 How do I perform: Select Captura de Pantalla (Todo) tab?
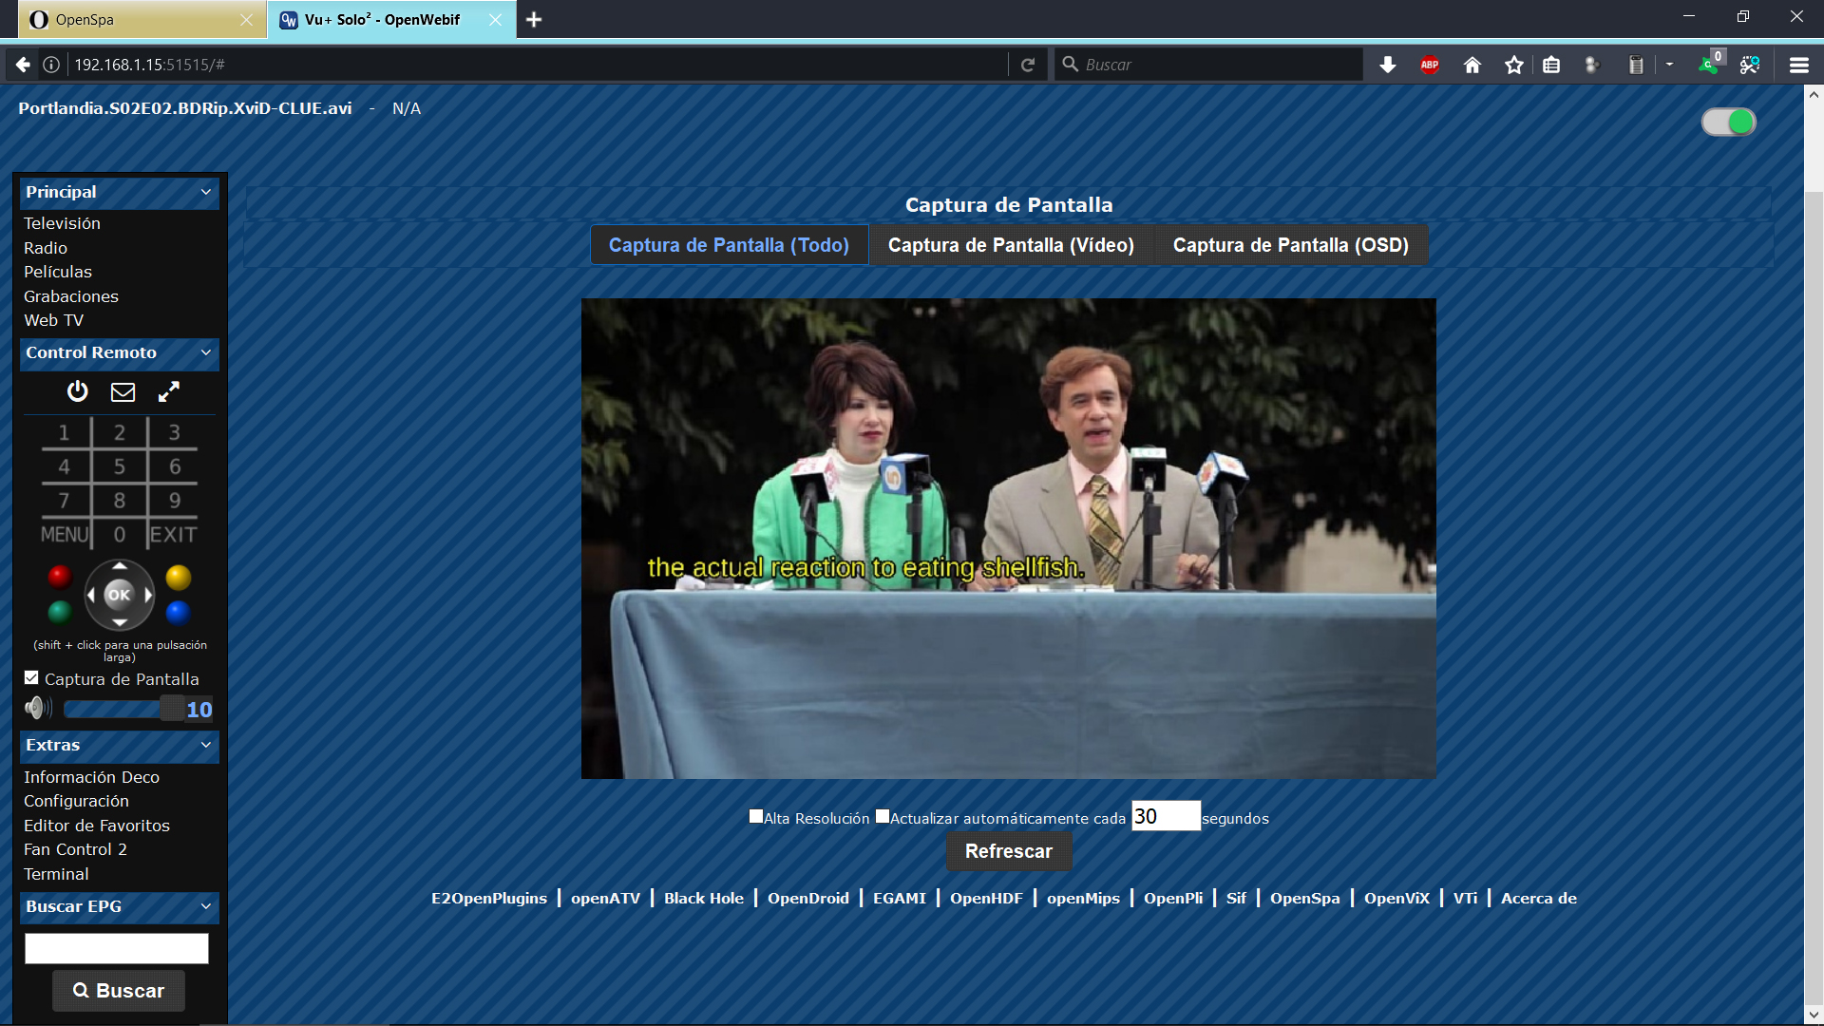[x=729, y=245]
